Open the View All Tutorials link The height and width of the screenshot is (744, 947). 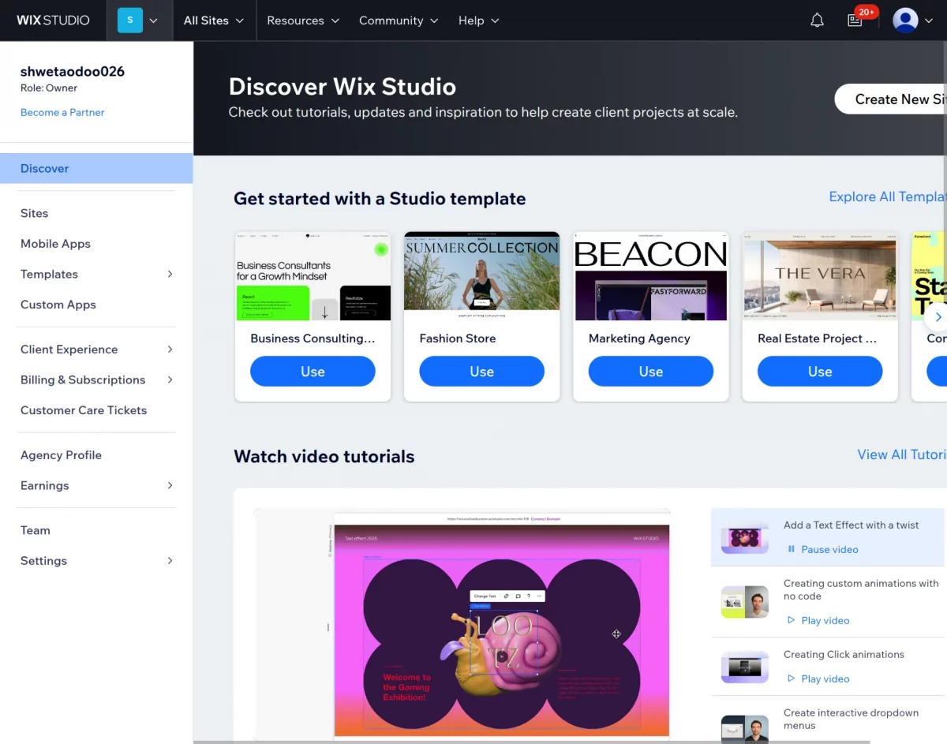pos(902,454)
